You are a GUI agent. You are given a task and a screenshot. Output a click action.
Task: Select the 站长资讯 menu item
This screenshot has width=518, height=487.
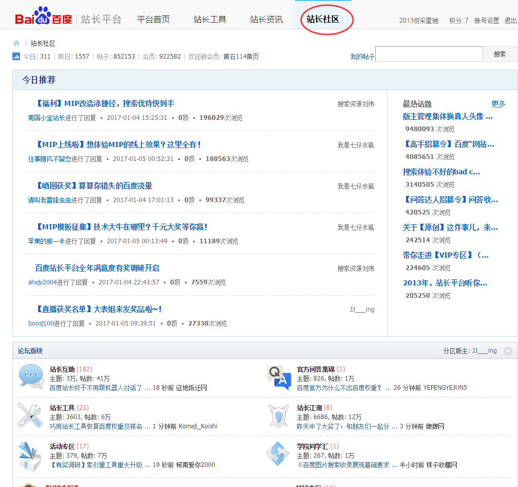pyautogui.click(x=266, y=20)
